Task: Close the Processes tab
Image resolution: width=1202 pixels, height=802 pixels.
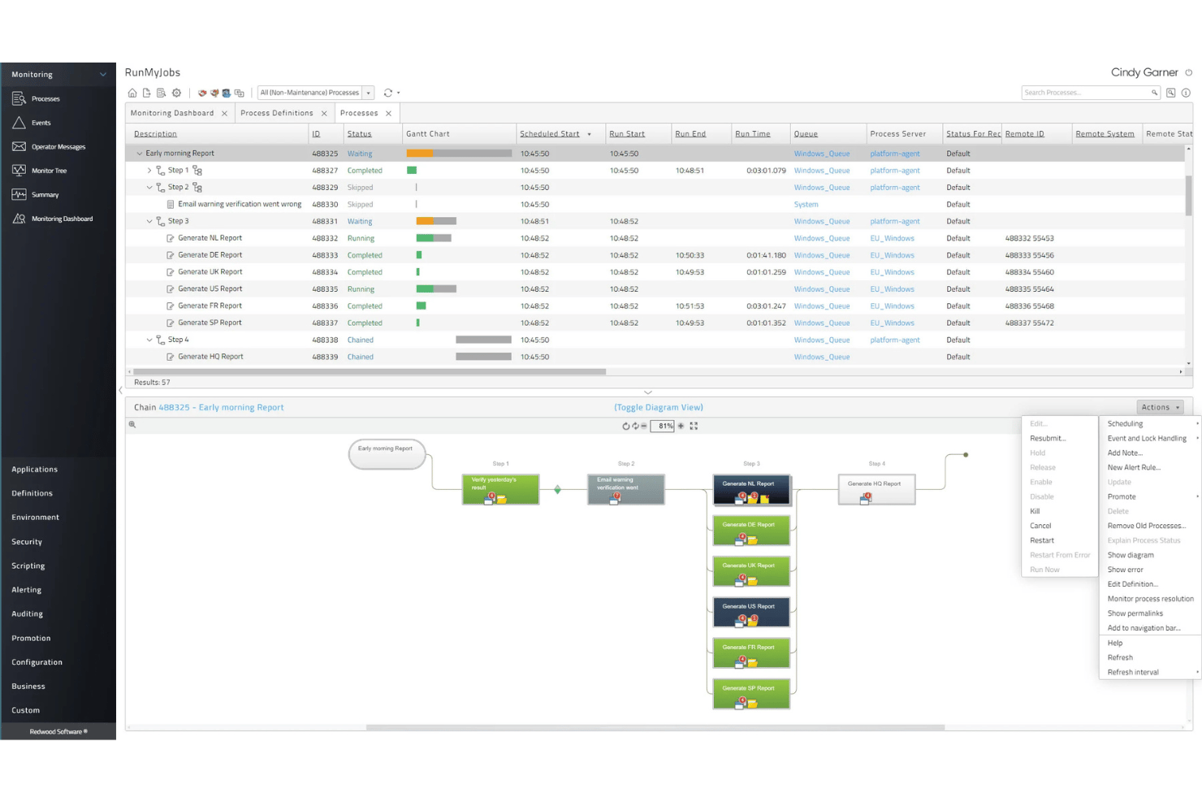Action: [x=388, y=114]
